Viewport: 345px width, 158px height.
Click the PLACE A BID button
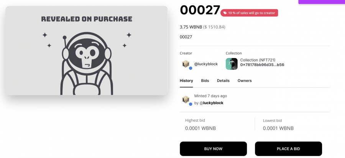tap(288, 148)
